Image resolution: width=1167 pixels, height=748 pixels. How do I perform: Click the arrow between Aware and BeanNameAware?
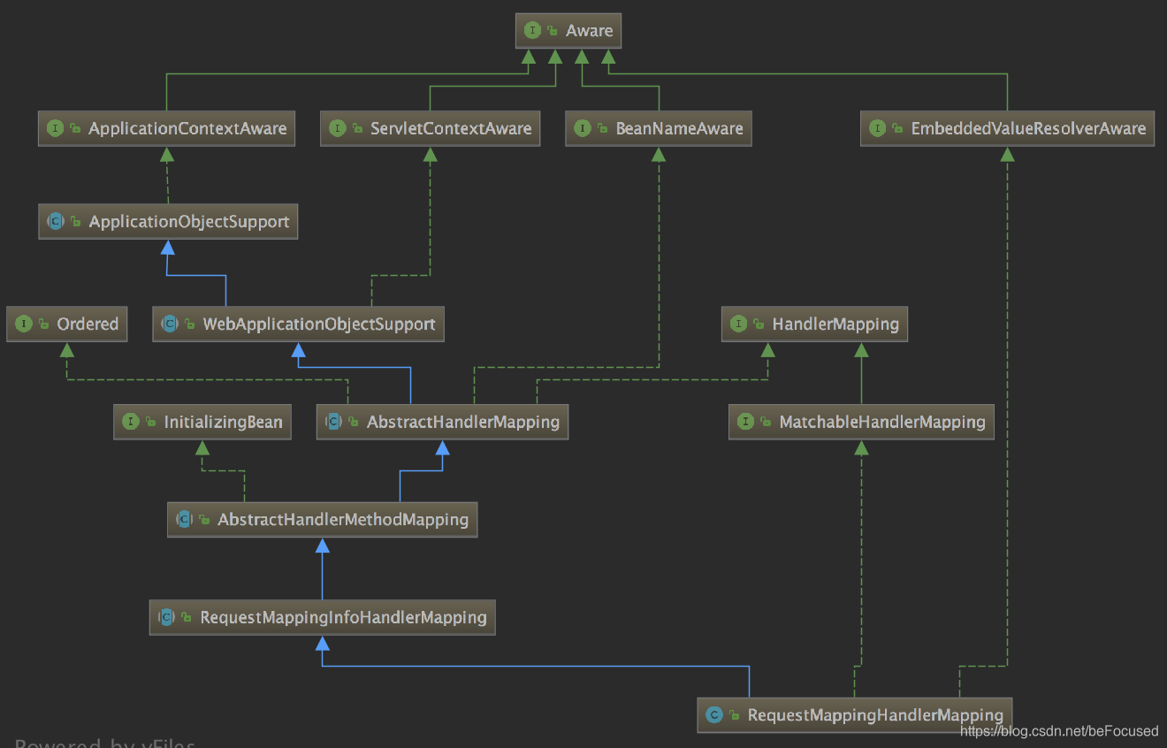tap(582, 56)
